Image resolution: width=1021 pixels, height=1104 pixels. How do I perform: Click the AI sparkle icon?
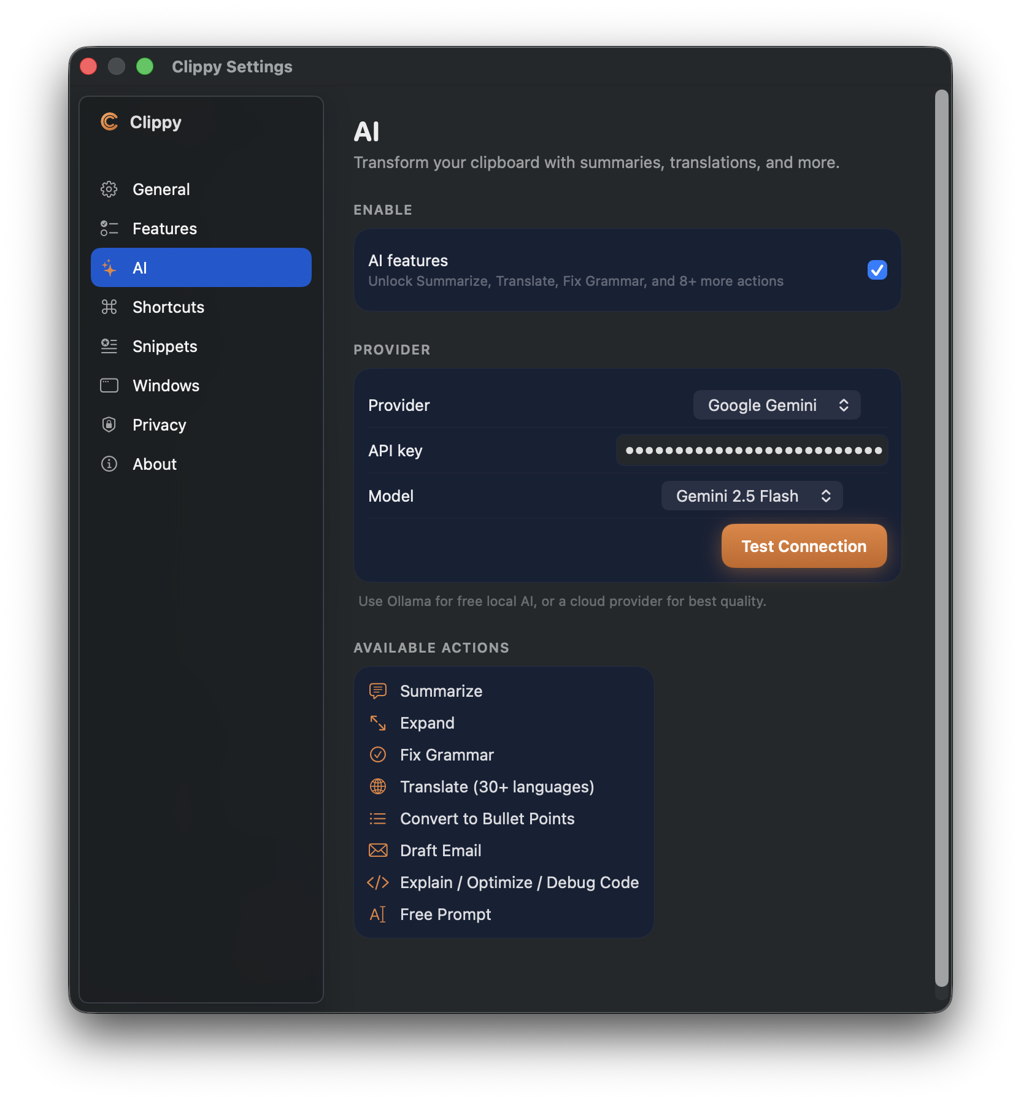click(109, 268)
